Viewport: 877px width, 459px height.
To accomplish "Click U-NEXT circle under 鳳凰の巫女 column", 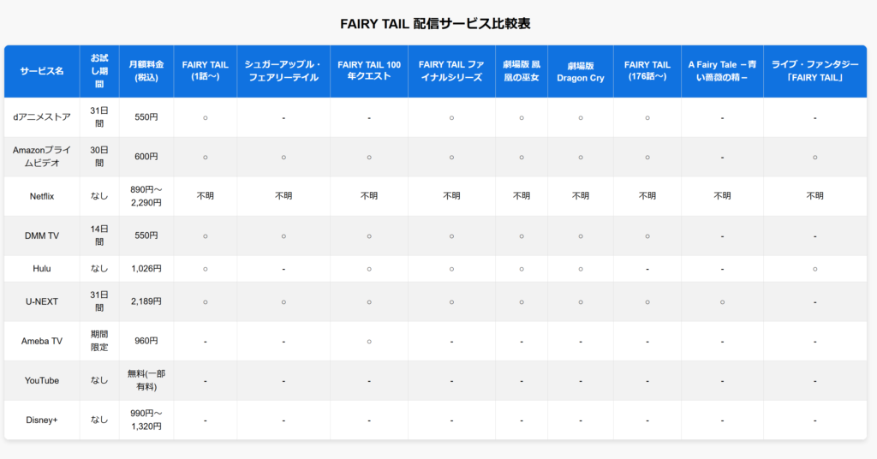I will click(522, 302).
